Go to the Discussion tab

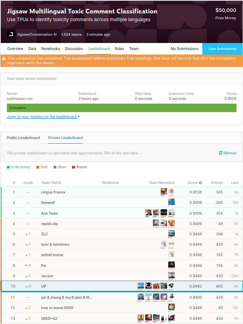coord(74,49)
